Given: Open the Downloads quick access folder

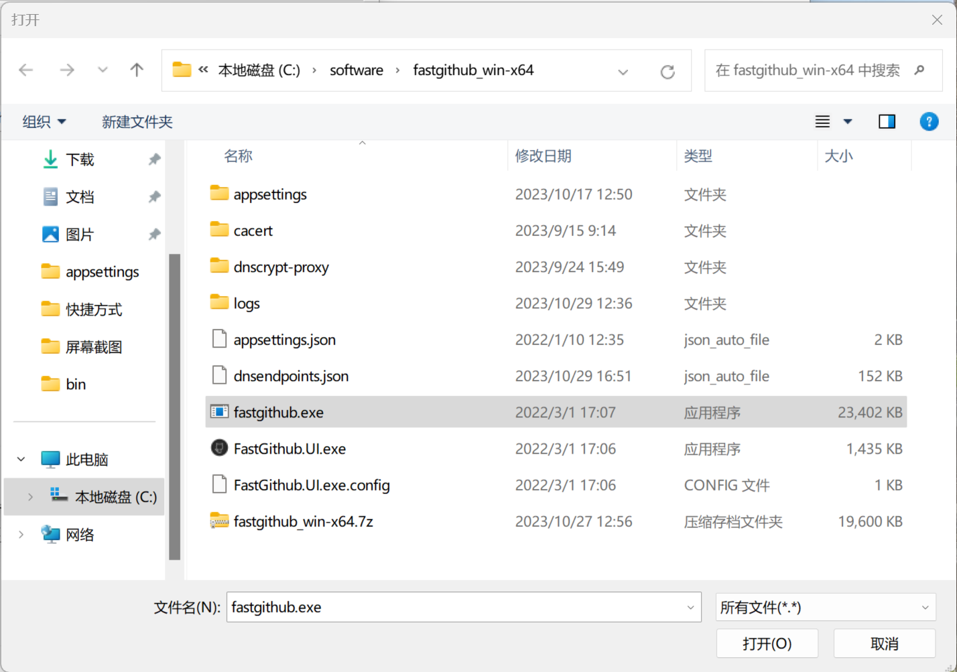Looking at the screenshot, I should (x=80, y=159).
